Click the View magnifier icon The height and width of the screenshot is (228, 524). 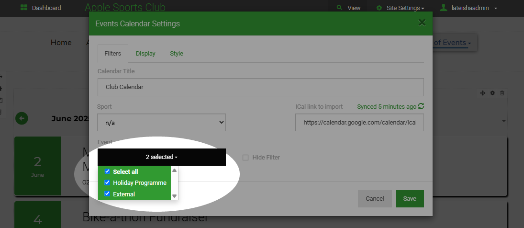pyautogui.click(x=339, y=8)
